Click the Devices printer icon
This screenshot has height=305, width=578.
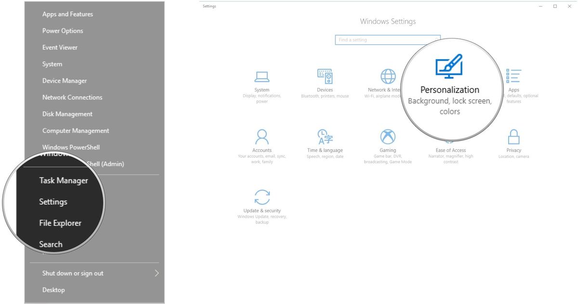pos(325,76)
